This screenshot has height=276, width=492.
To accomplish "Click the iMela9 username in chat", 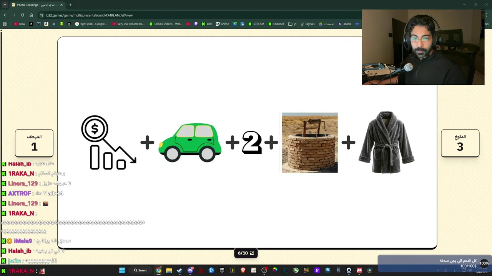I will pyautogui.click(x=23, y=241).
